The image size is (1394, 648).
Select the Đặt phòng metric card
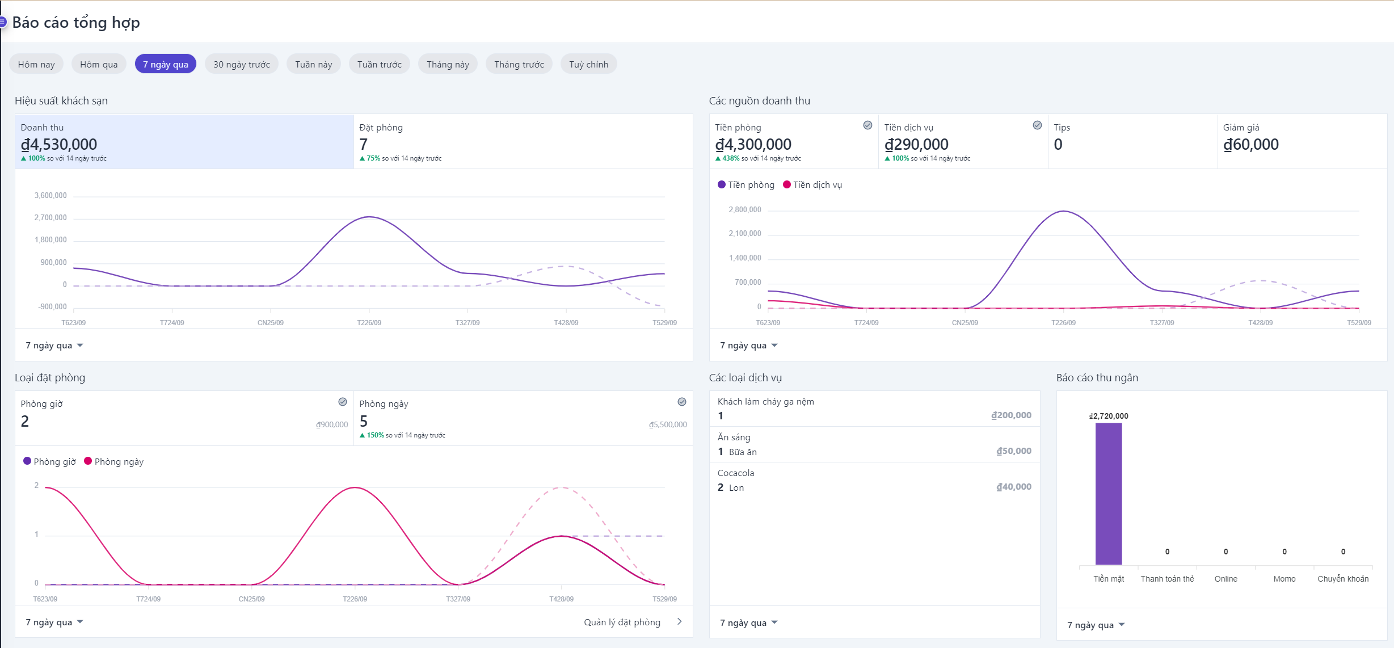point(523,142)
